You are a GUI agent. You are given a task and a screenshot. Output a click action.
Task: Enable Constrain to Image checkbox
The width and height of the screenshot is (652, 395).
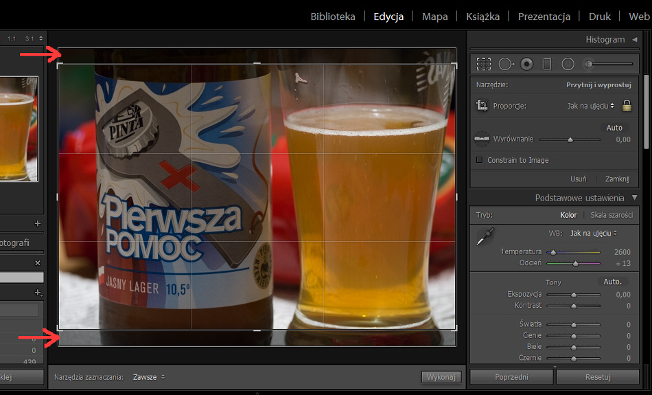pyautogui.click(x=480, y=160)
